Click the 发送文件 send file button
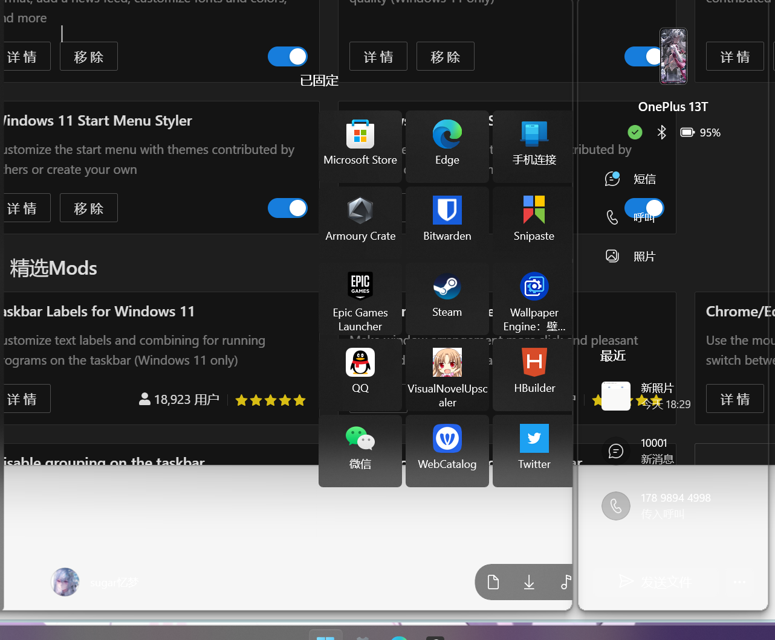This screenshot has width=775, height=640. (657, 581)
